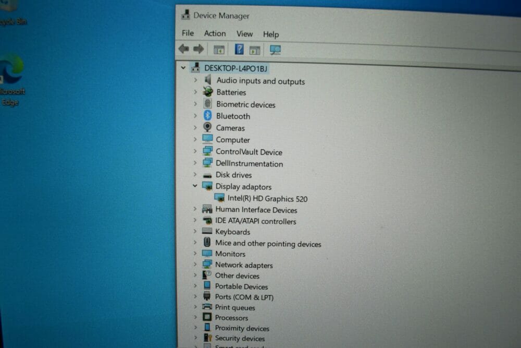This screenshot has height=348, width=521.
Task: Collapse the Display adaptors category
Action: click(195, 186)
